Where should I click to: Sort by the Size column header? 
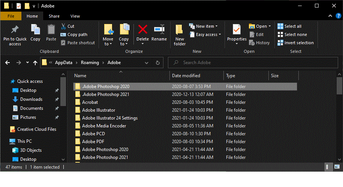point(283,76)
